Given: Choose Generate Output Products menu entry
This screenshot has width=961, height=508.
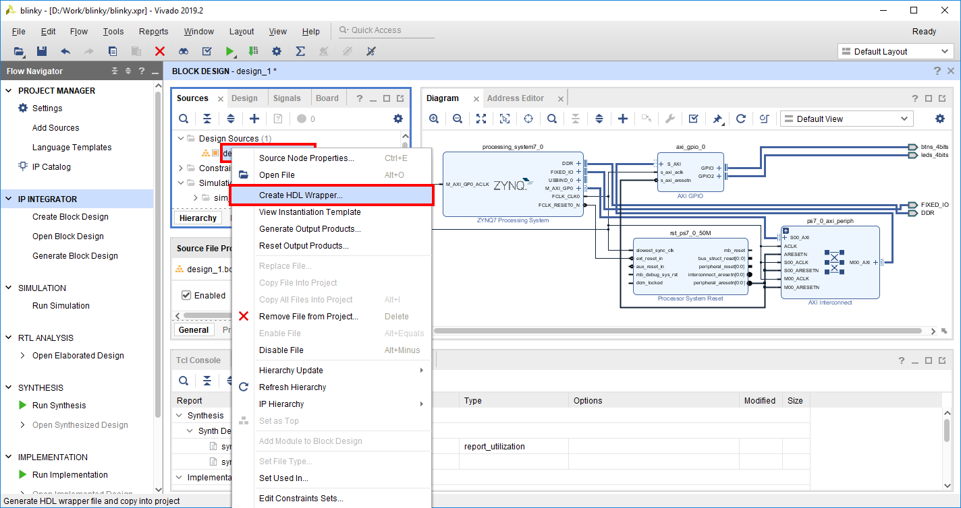Looking at the screenshot, I should pos(331,229).
